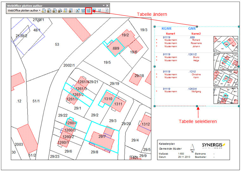Image resolution: width=241 pixels, height=171 pixels.
Task: Click the blue chain link icon
Action: (x=100, y=10)
